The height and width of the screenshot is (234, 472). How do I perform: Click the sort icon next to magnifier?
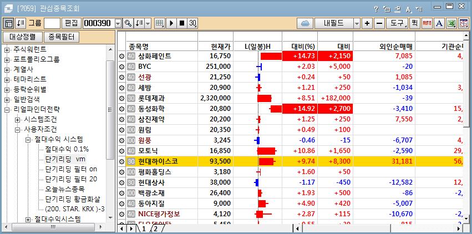[x=139, y=23]
